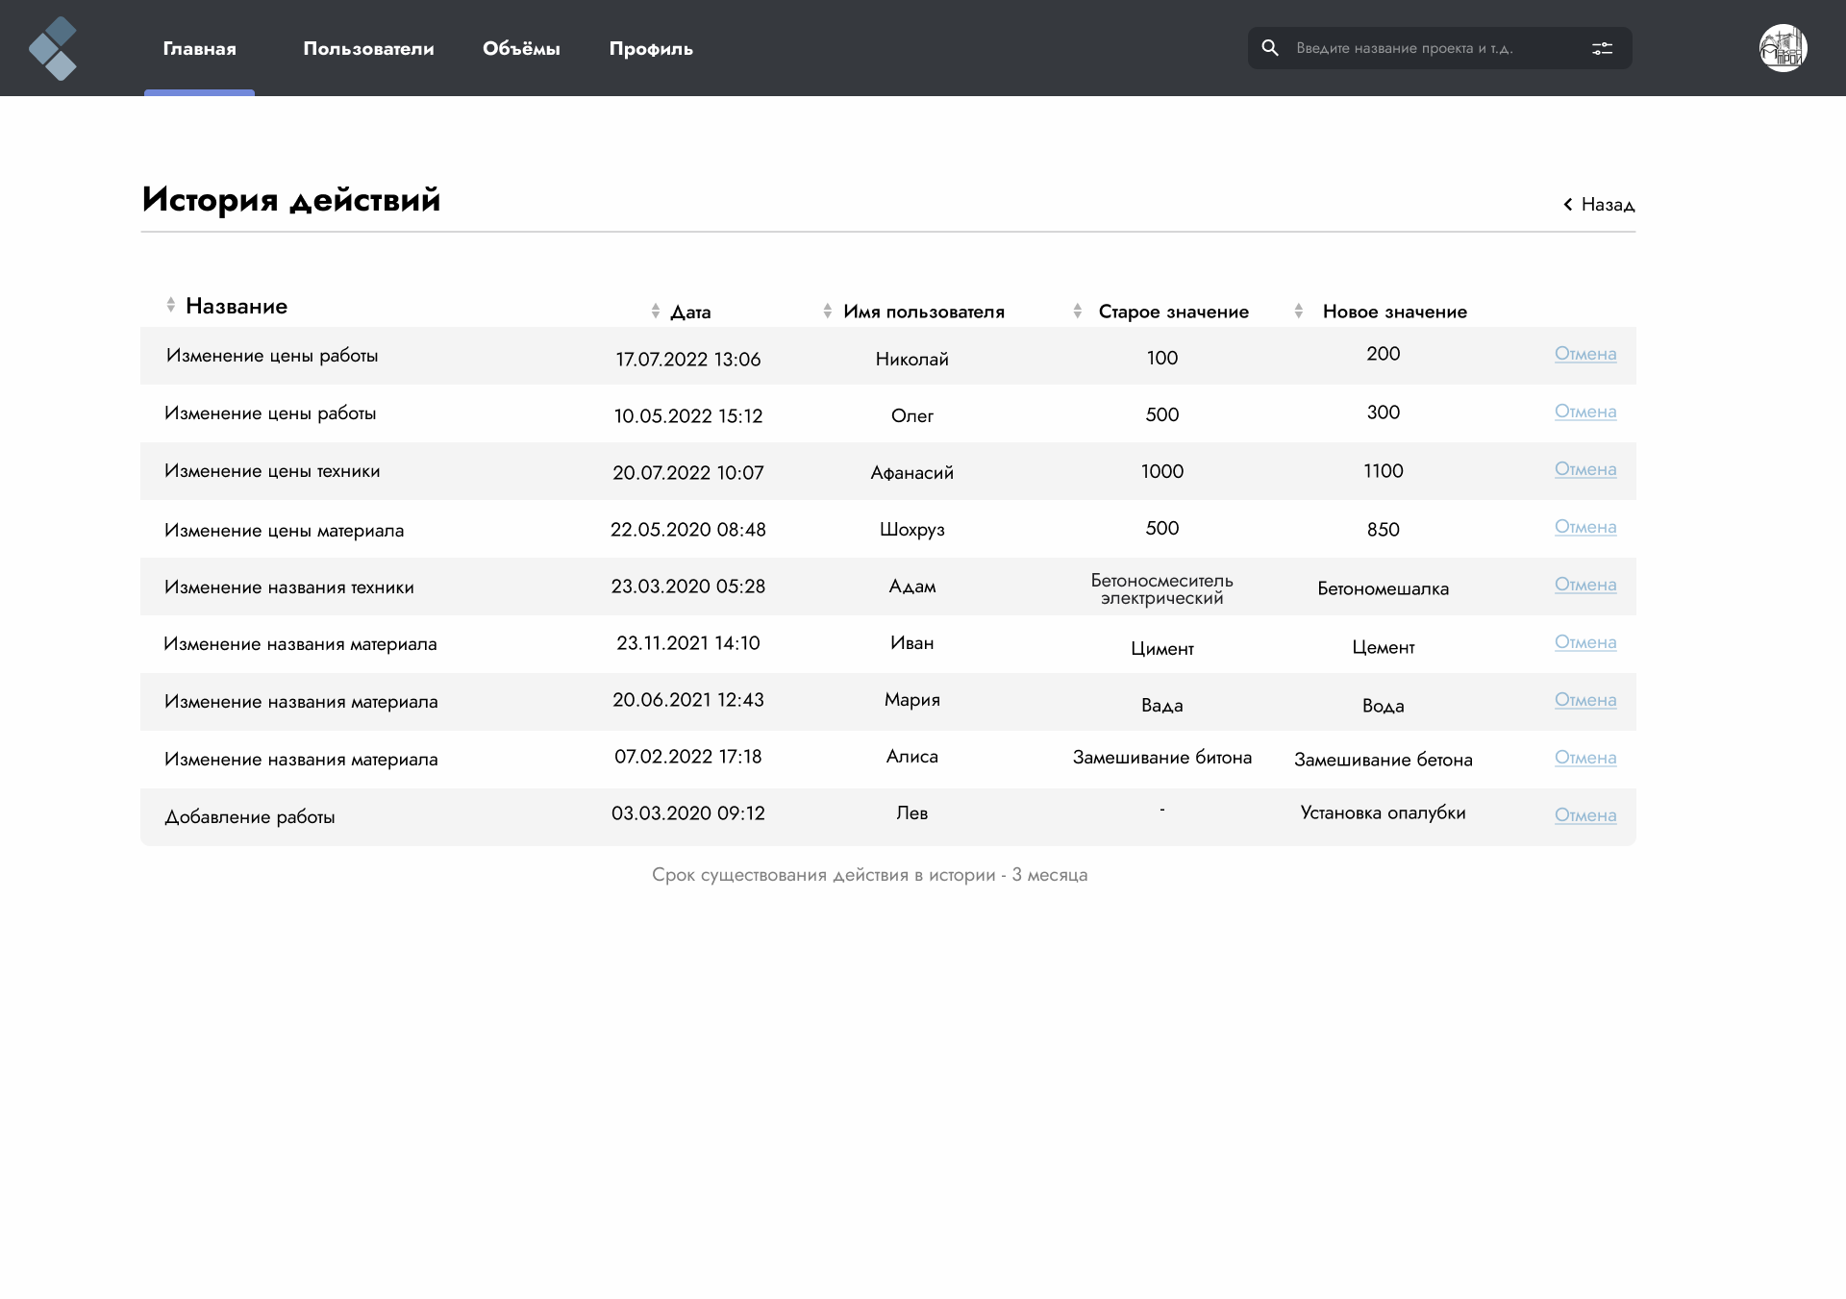Undo Мария's Вода rename
This screenshot has height=1299, width=1846.
pyautogui.click(x=1585, y=700)
